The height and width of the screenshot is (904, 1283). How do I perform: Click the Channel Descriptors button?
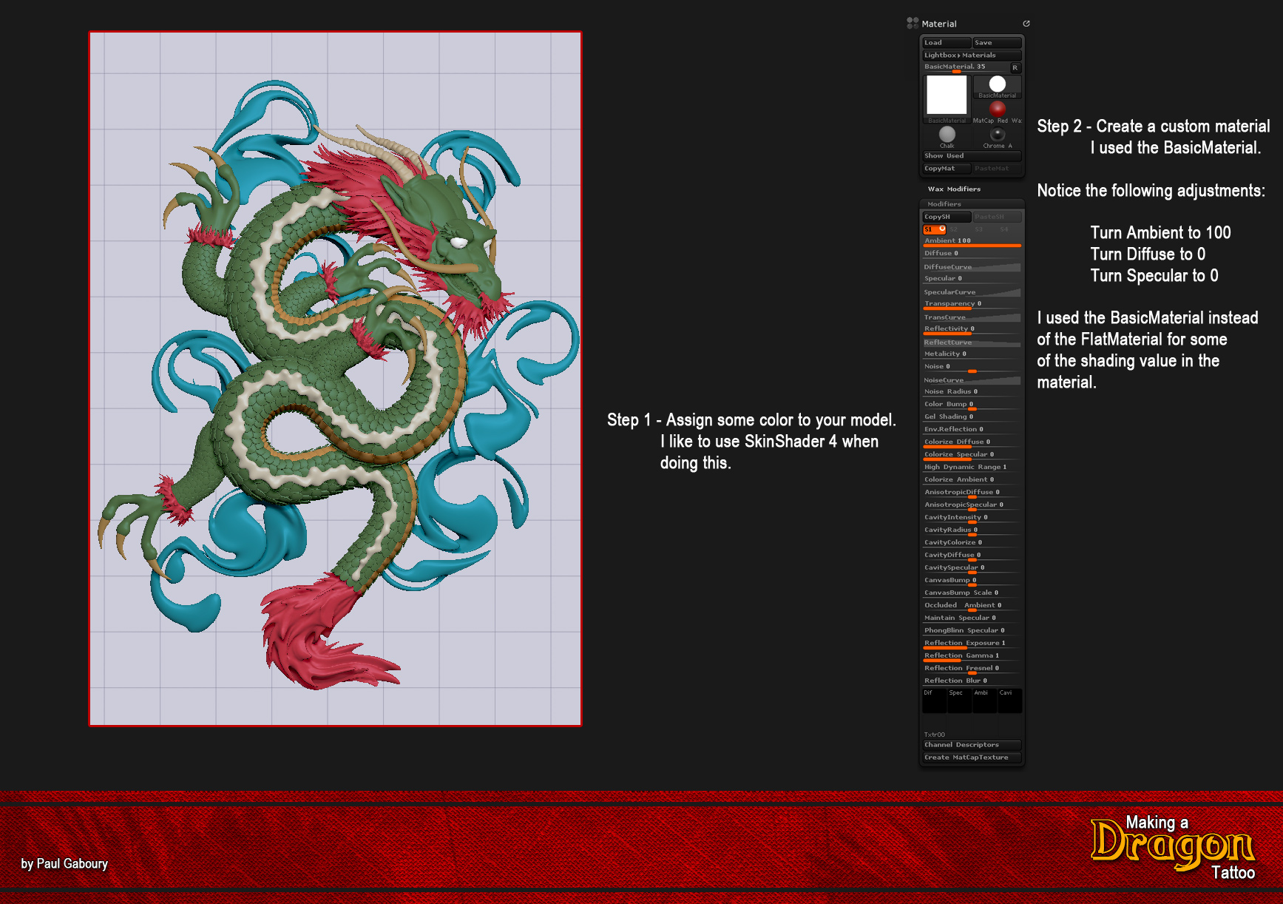(x=972, y=745)
